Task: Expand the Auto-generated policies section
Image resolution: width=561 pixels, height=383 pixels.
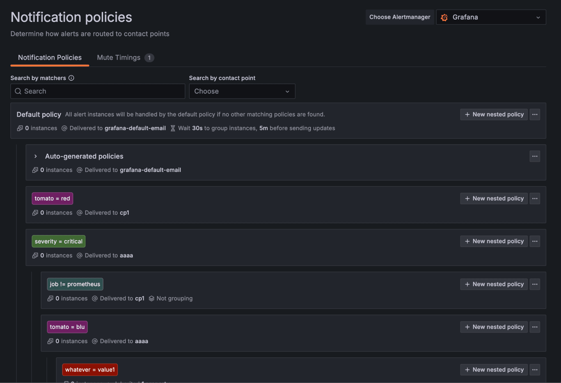Action: tap(36, 156)
